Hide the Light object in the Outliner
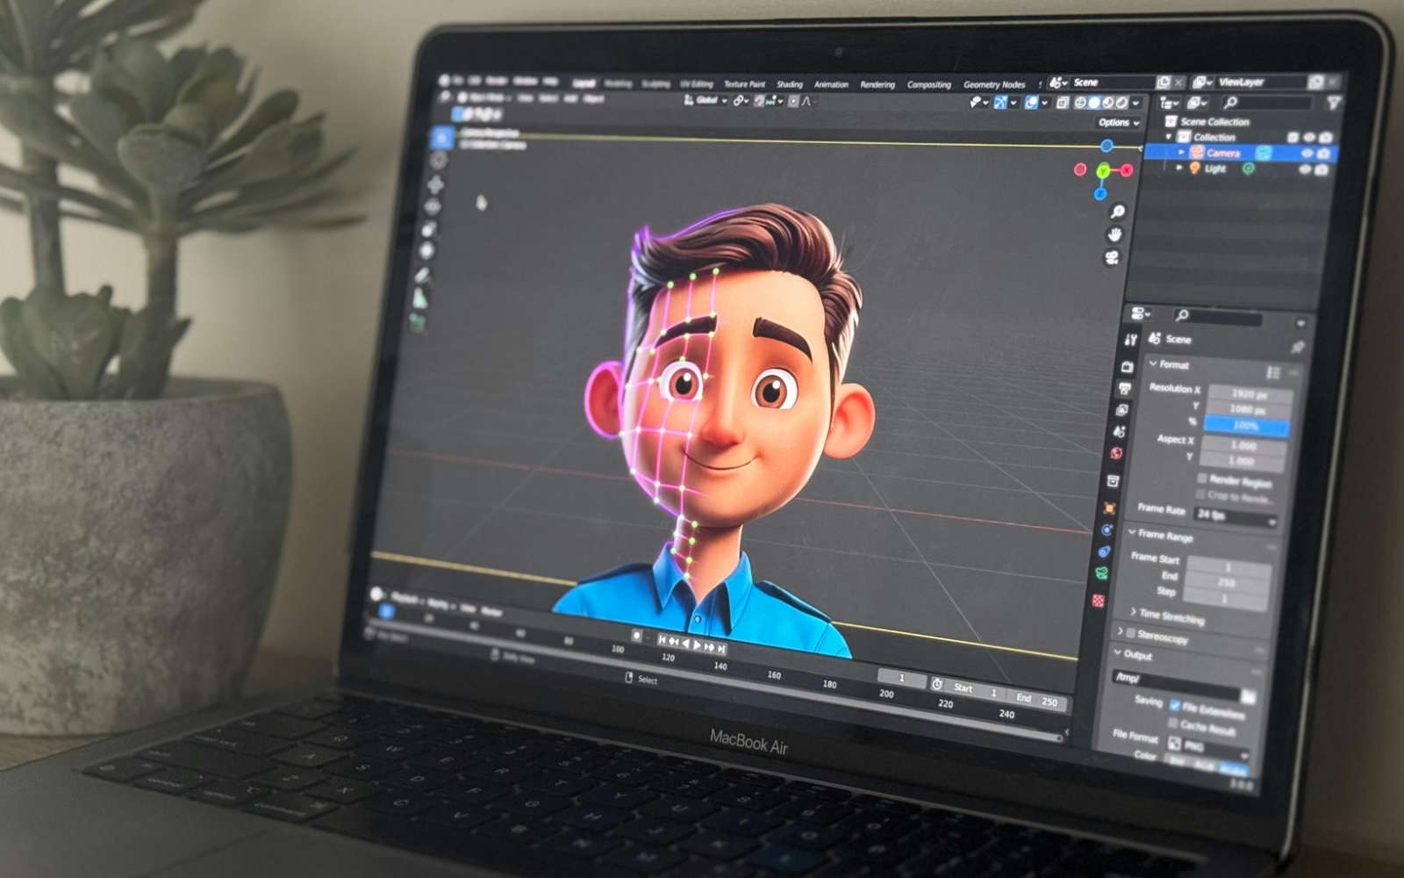This screenshot has height=878, width=1404. (1305, 169)
